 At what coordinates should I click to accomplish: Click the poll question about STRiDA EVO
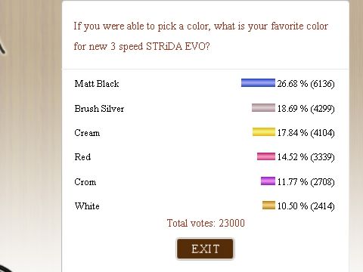pyautogui.click(x=200, y=36)
